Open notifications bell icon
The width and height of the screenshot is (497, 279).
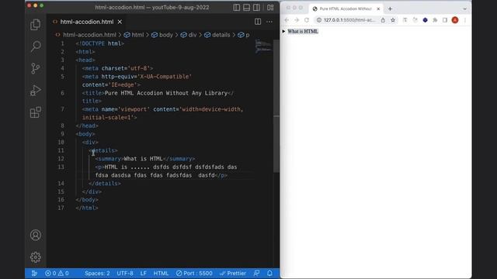269,274
